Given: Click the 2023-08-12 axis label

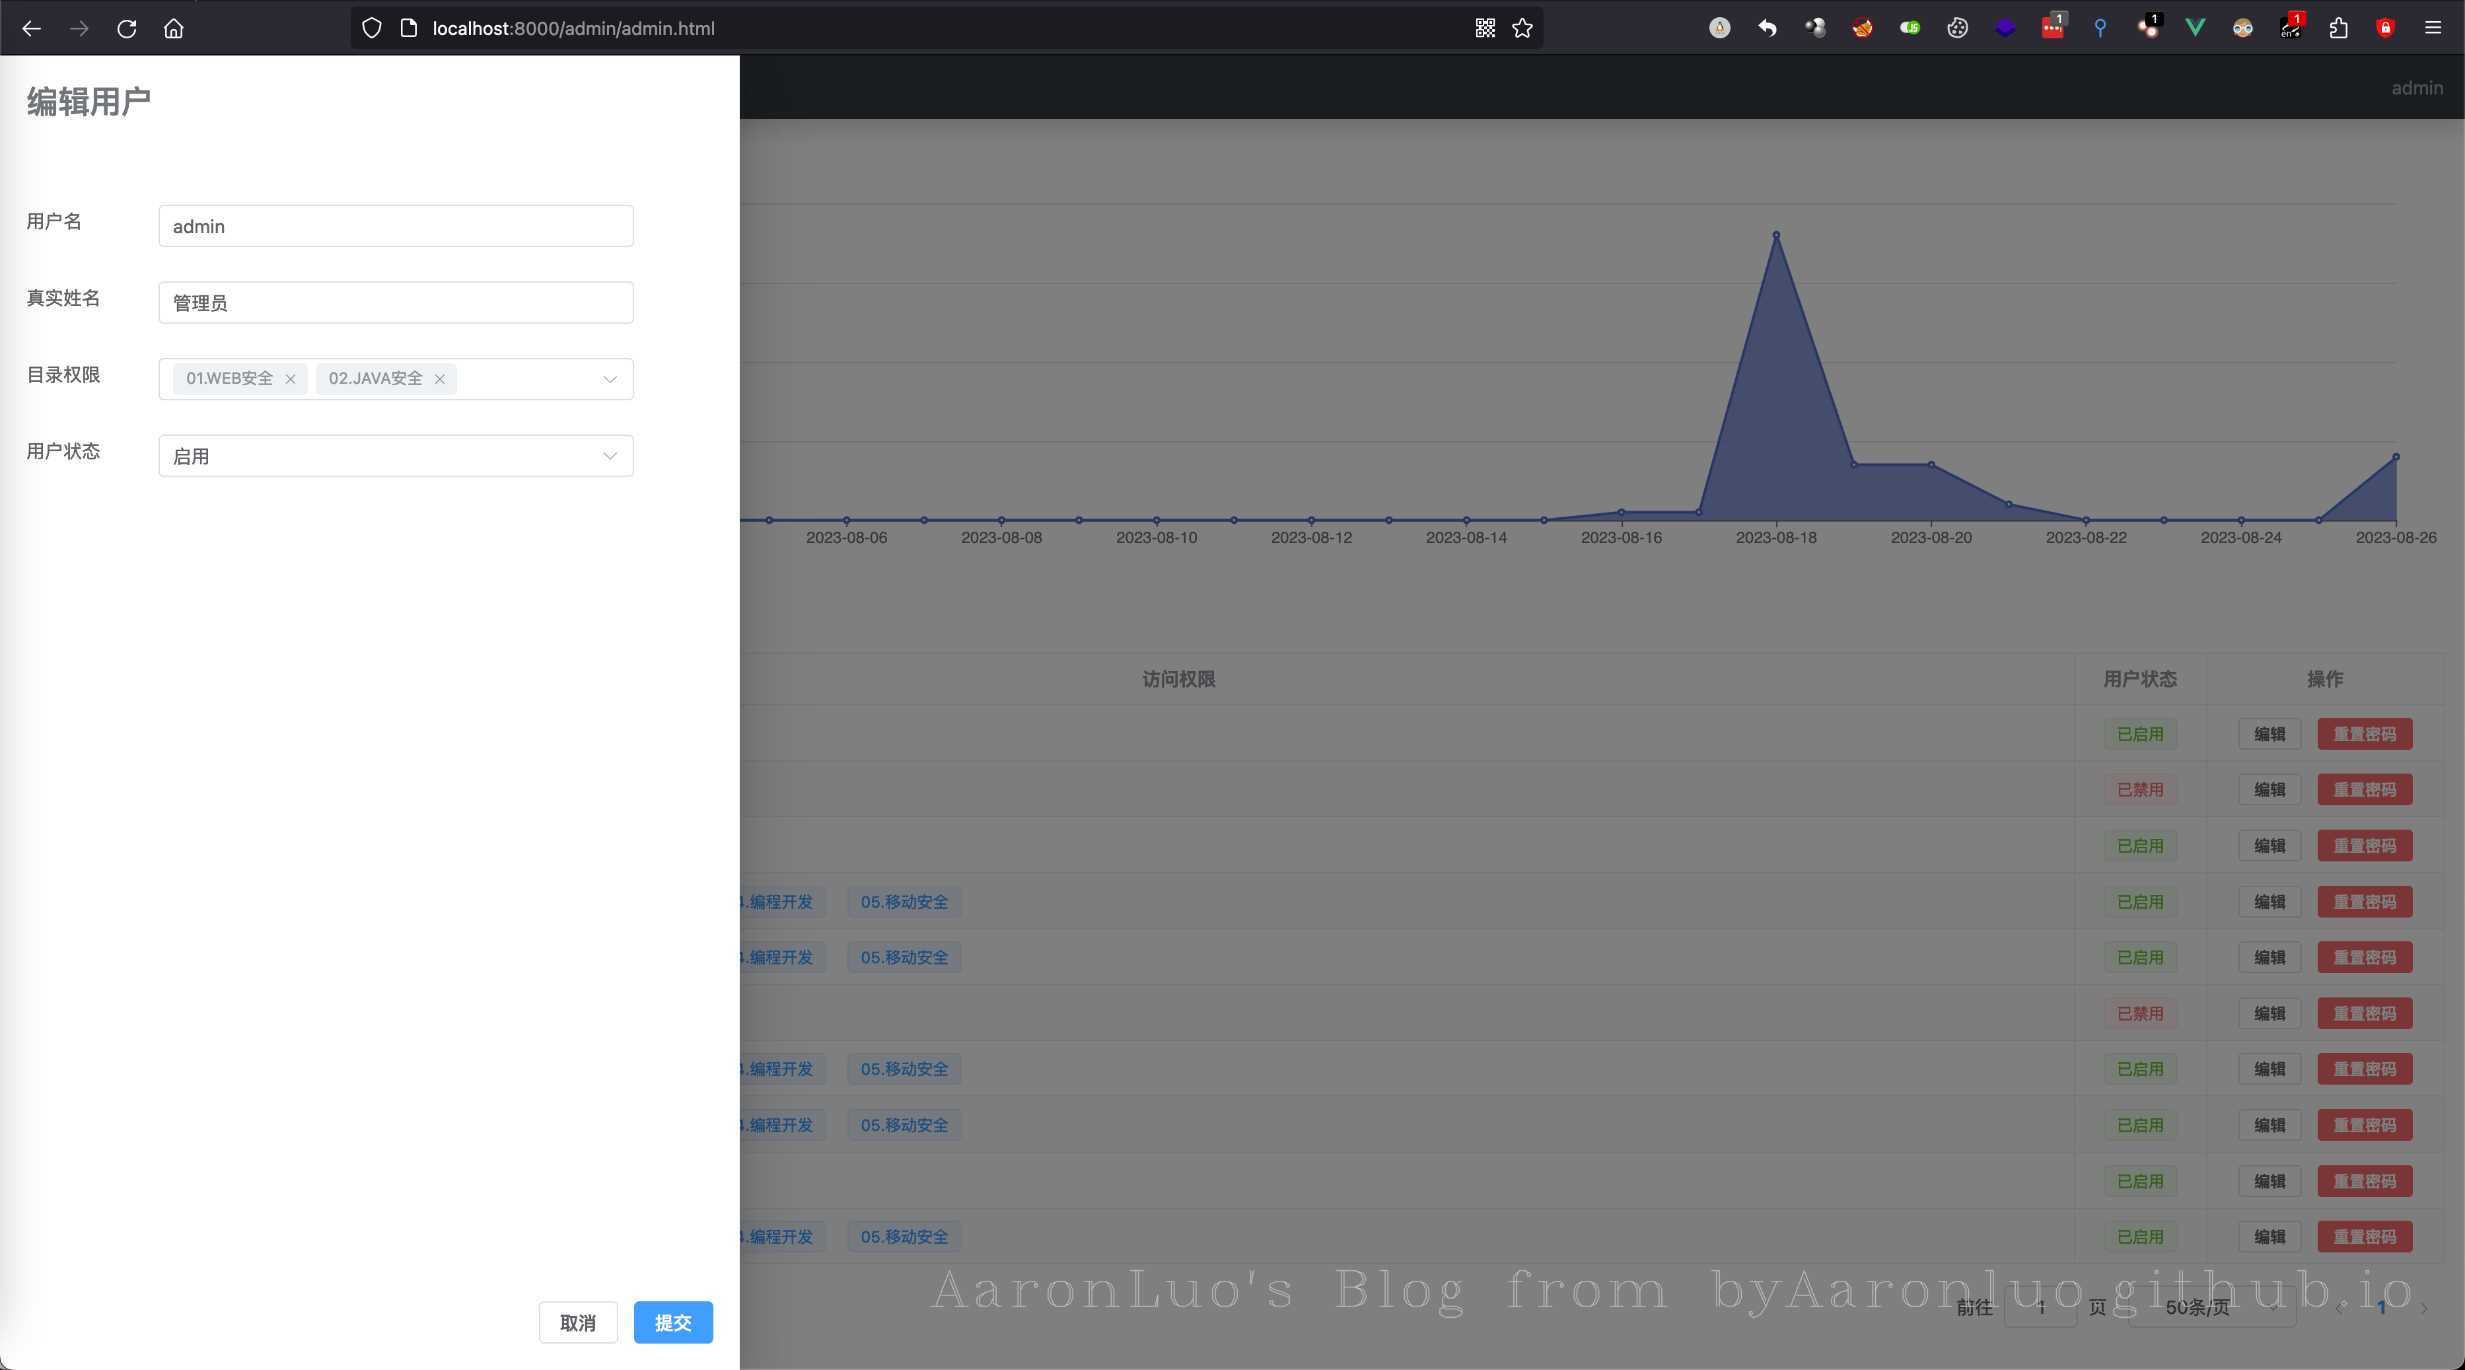Looking at the screenshot, I should [1312, 538].
